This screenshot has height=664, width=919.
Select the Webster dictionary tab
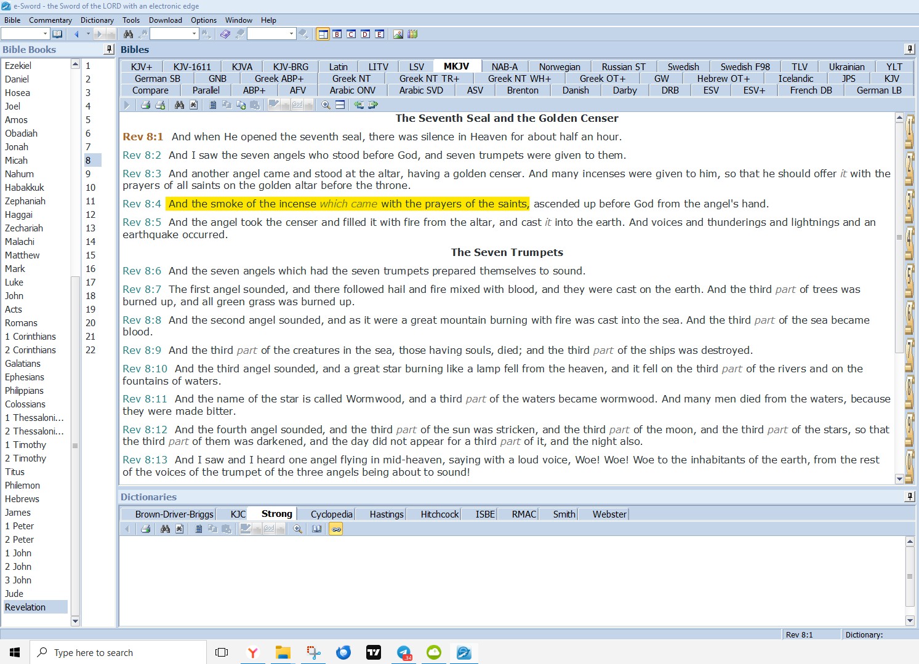(609, 514)
